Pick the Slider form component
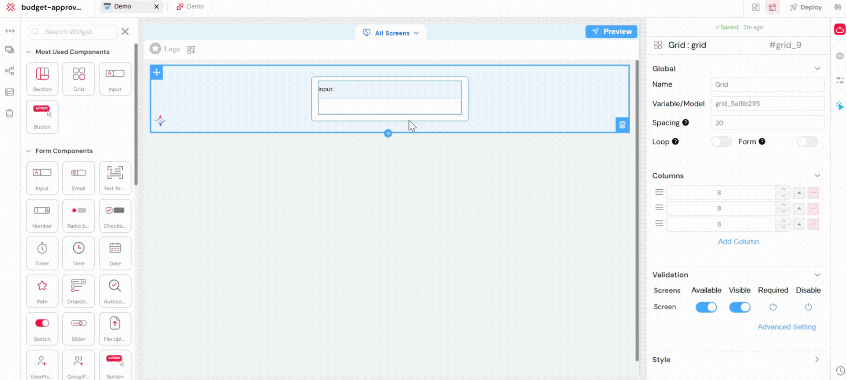Image resolution: width=847 pixels, height=380 pixels. pos(79,328)
